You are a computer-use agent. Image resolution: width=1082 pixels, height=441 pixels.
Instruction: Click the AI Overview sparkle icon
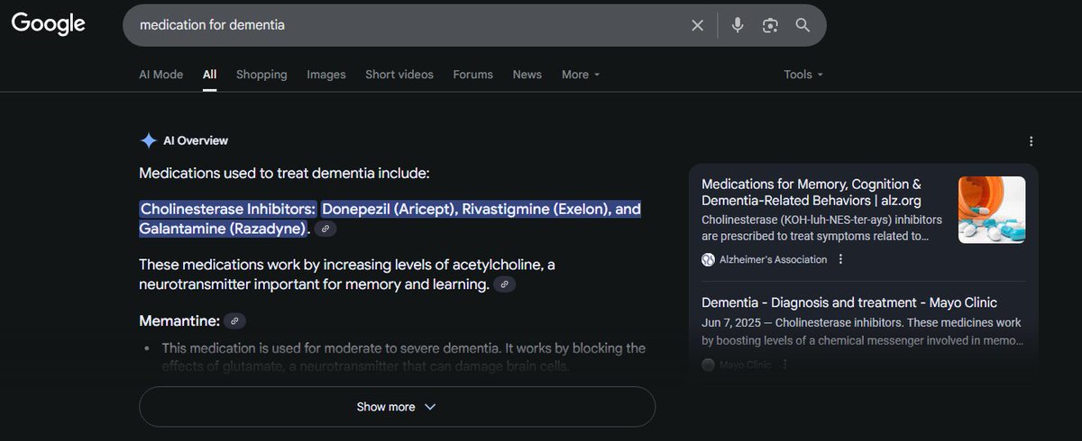(149, 140)
